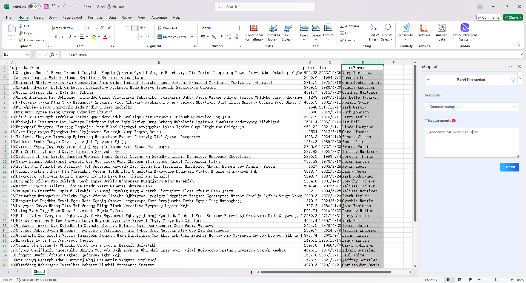Select Format as Table

[273, 33]
